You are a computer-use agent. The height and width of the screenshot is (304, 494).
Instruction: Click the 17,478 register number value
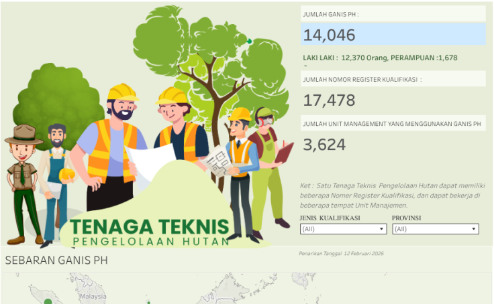[329, 100]
